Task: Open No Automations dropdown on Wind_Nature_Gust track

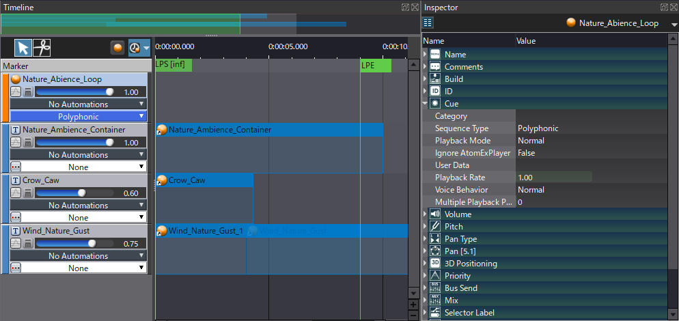Action: point(79,256)
